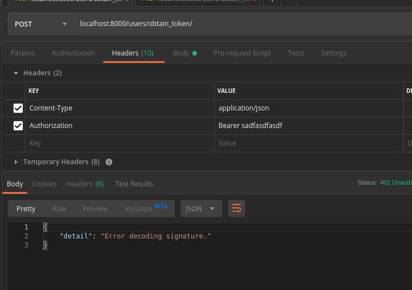This screenshot has height=290, width=412.
Task: Edit the Bearer sadfasdfasdf value cell
Action: tap(306, 126)
